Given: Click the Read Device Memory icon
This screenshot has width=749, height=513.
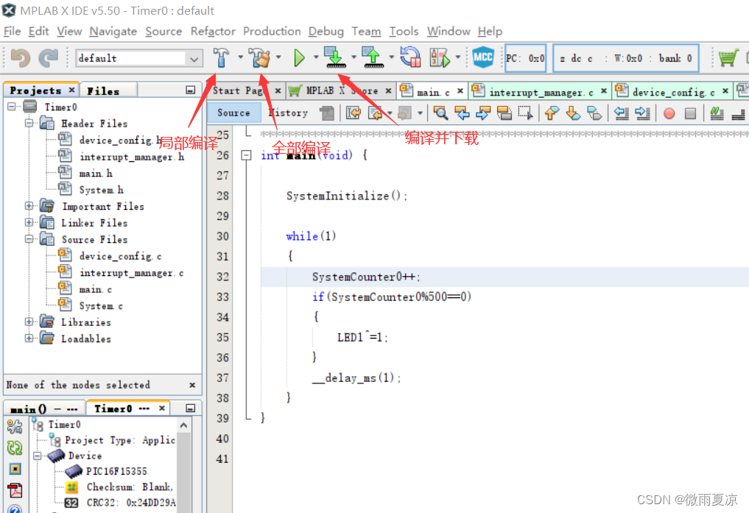Looking at the screenshot, I should [373, 57].
